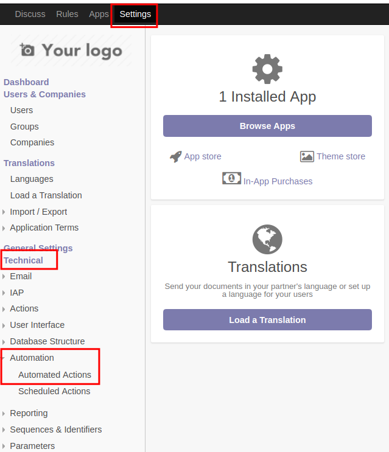
Task: Expand the Email technical menu
Action: tap(4, 277)
